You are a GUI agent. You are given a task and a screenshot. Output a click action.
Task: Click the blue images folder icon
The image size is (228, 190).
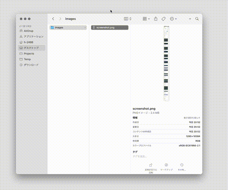tap(52, 28)
